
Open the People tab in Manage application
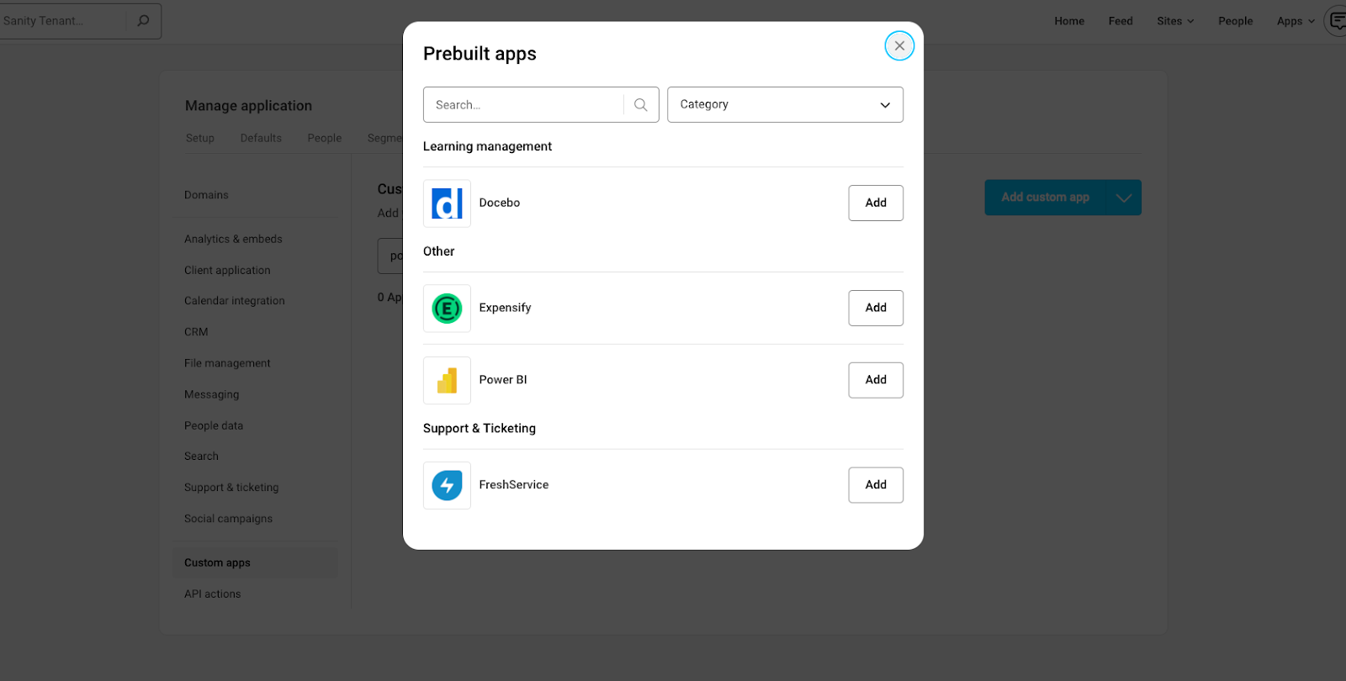click(324, 138)
